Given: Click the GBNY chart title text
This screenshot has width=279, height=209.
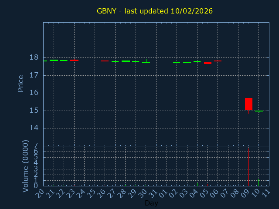Looking at the screenshot, I should point(155,11).
